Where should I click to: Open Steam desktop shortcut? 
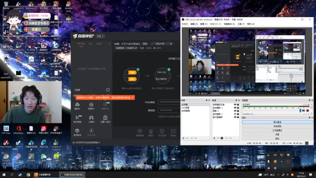coord(19,144)
